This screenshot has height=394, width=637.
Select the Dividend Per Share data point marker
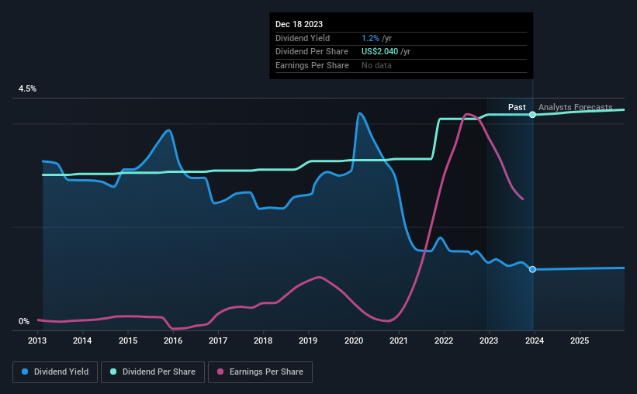click(532, 115)
